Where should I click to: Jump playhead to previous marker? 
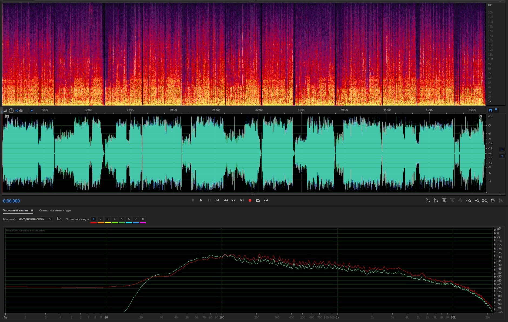[x=217, y=200]
